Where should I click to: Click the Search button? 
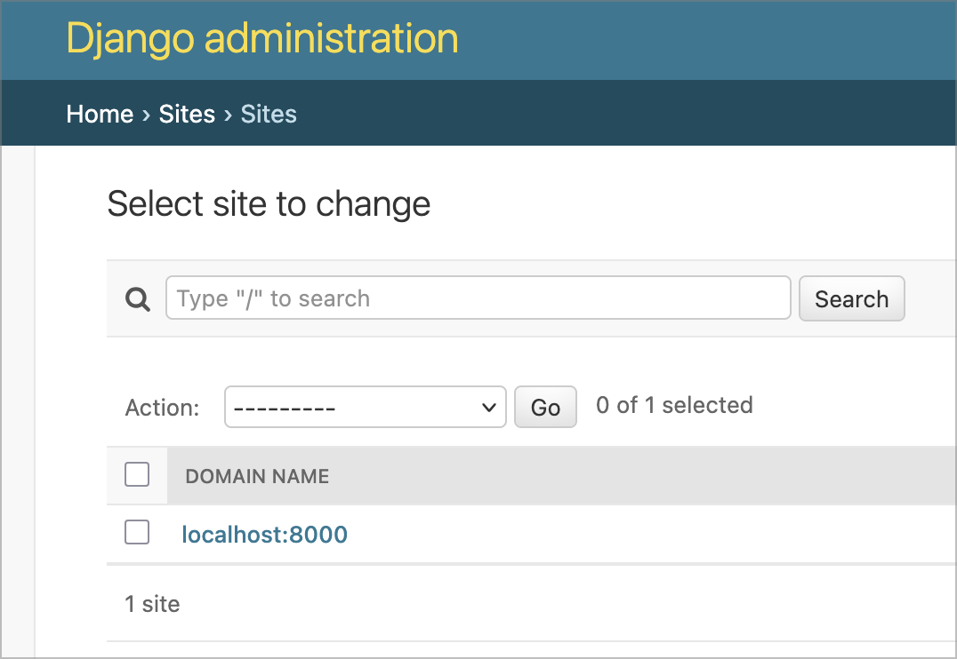coord(851,298)
